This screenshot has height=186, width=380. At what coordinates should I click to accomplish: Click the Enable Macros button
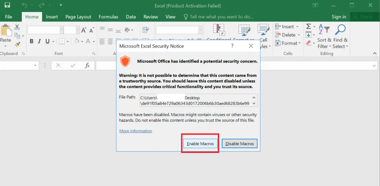pos(200,144)
